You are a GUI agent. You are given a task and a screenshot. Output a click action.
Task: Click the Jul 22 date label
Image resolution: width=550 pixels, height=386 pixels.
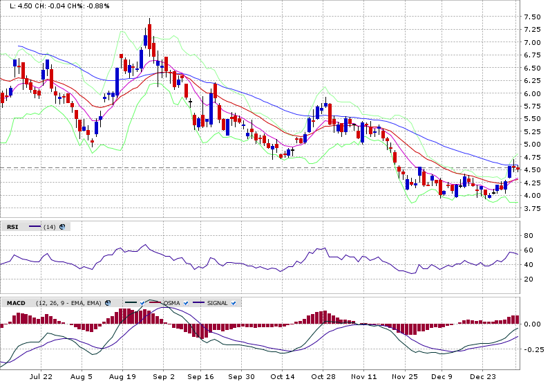click(x=41, y=377)
